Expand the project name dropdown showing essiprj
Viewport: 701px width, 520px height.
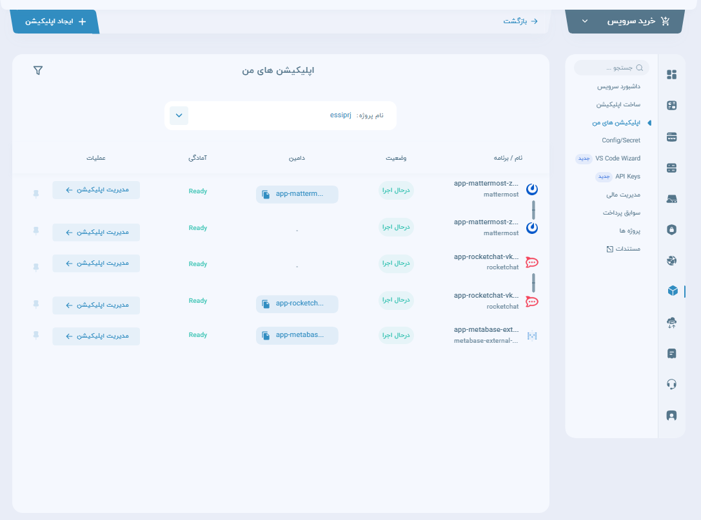pos(179,116)
